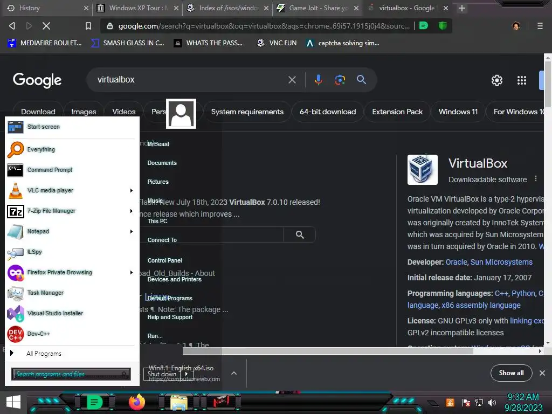Open Documents from start menu
This screenshot has width=552, height=414.
(162, 163)
